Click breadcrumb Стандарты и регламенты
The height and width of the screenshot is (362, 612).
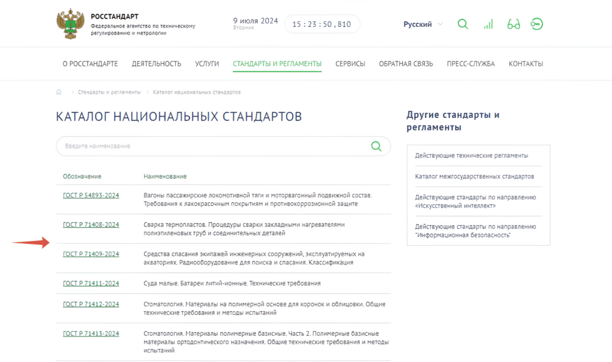(109, 92)
